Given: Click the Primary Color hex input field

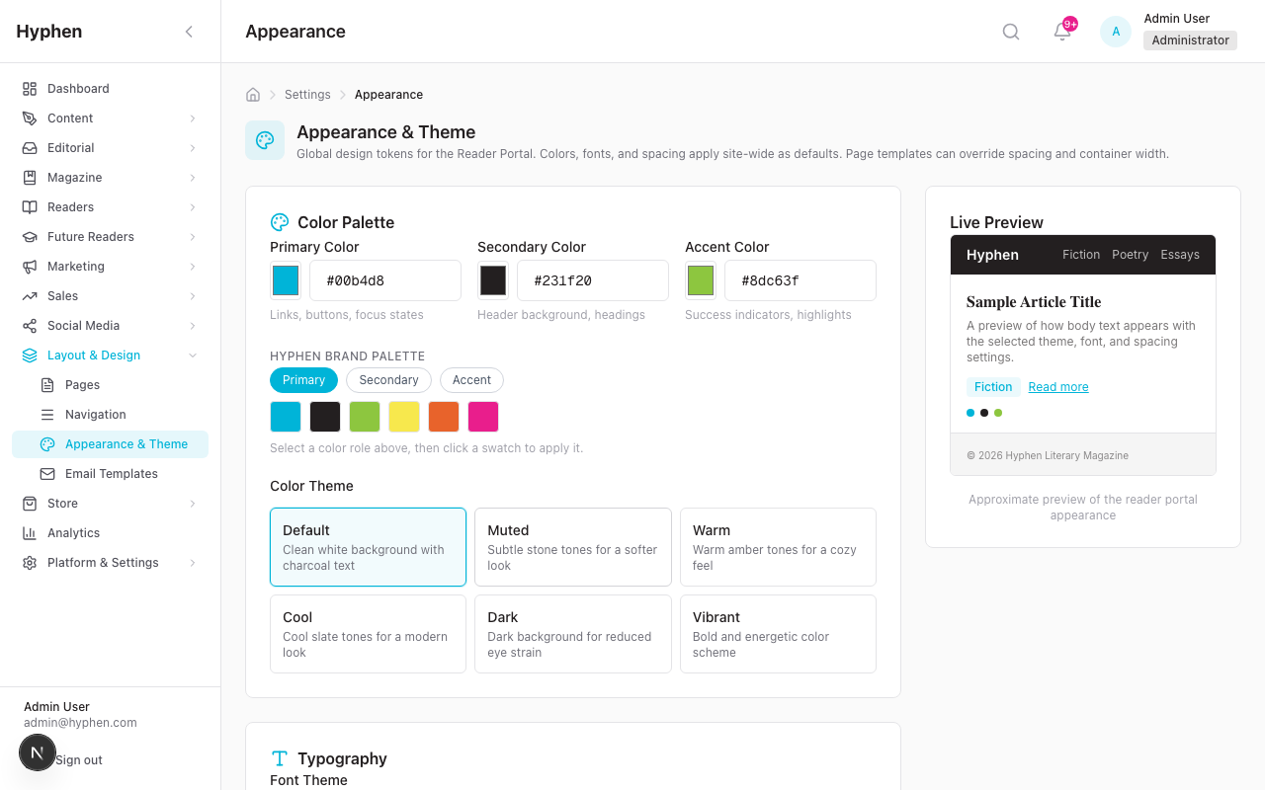Looking at the screenshot, I should pos(385,280).
